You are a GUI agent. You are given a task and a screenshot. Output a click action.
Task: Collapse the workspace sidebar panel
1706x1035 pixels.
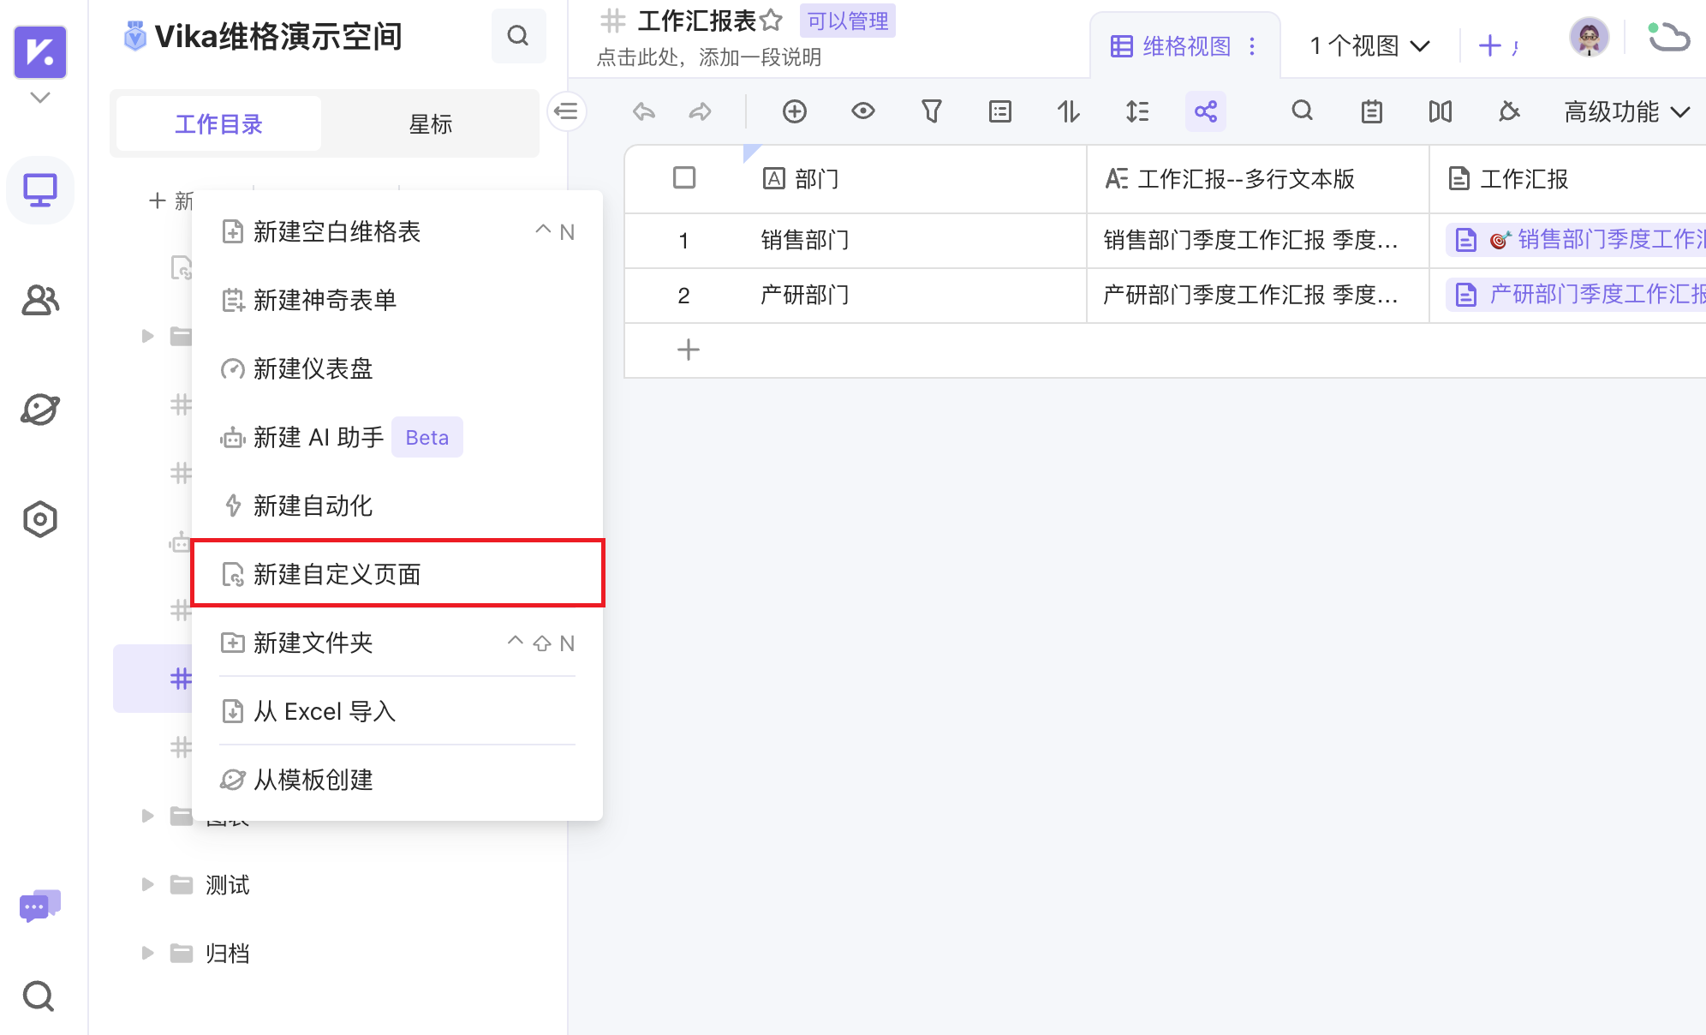click(x=567, y=111)
